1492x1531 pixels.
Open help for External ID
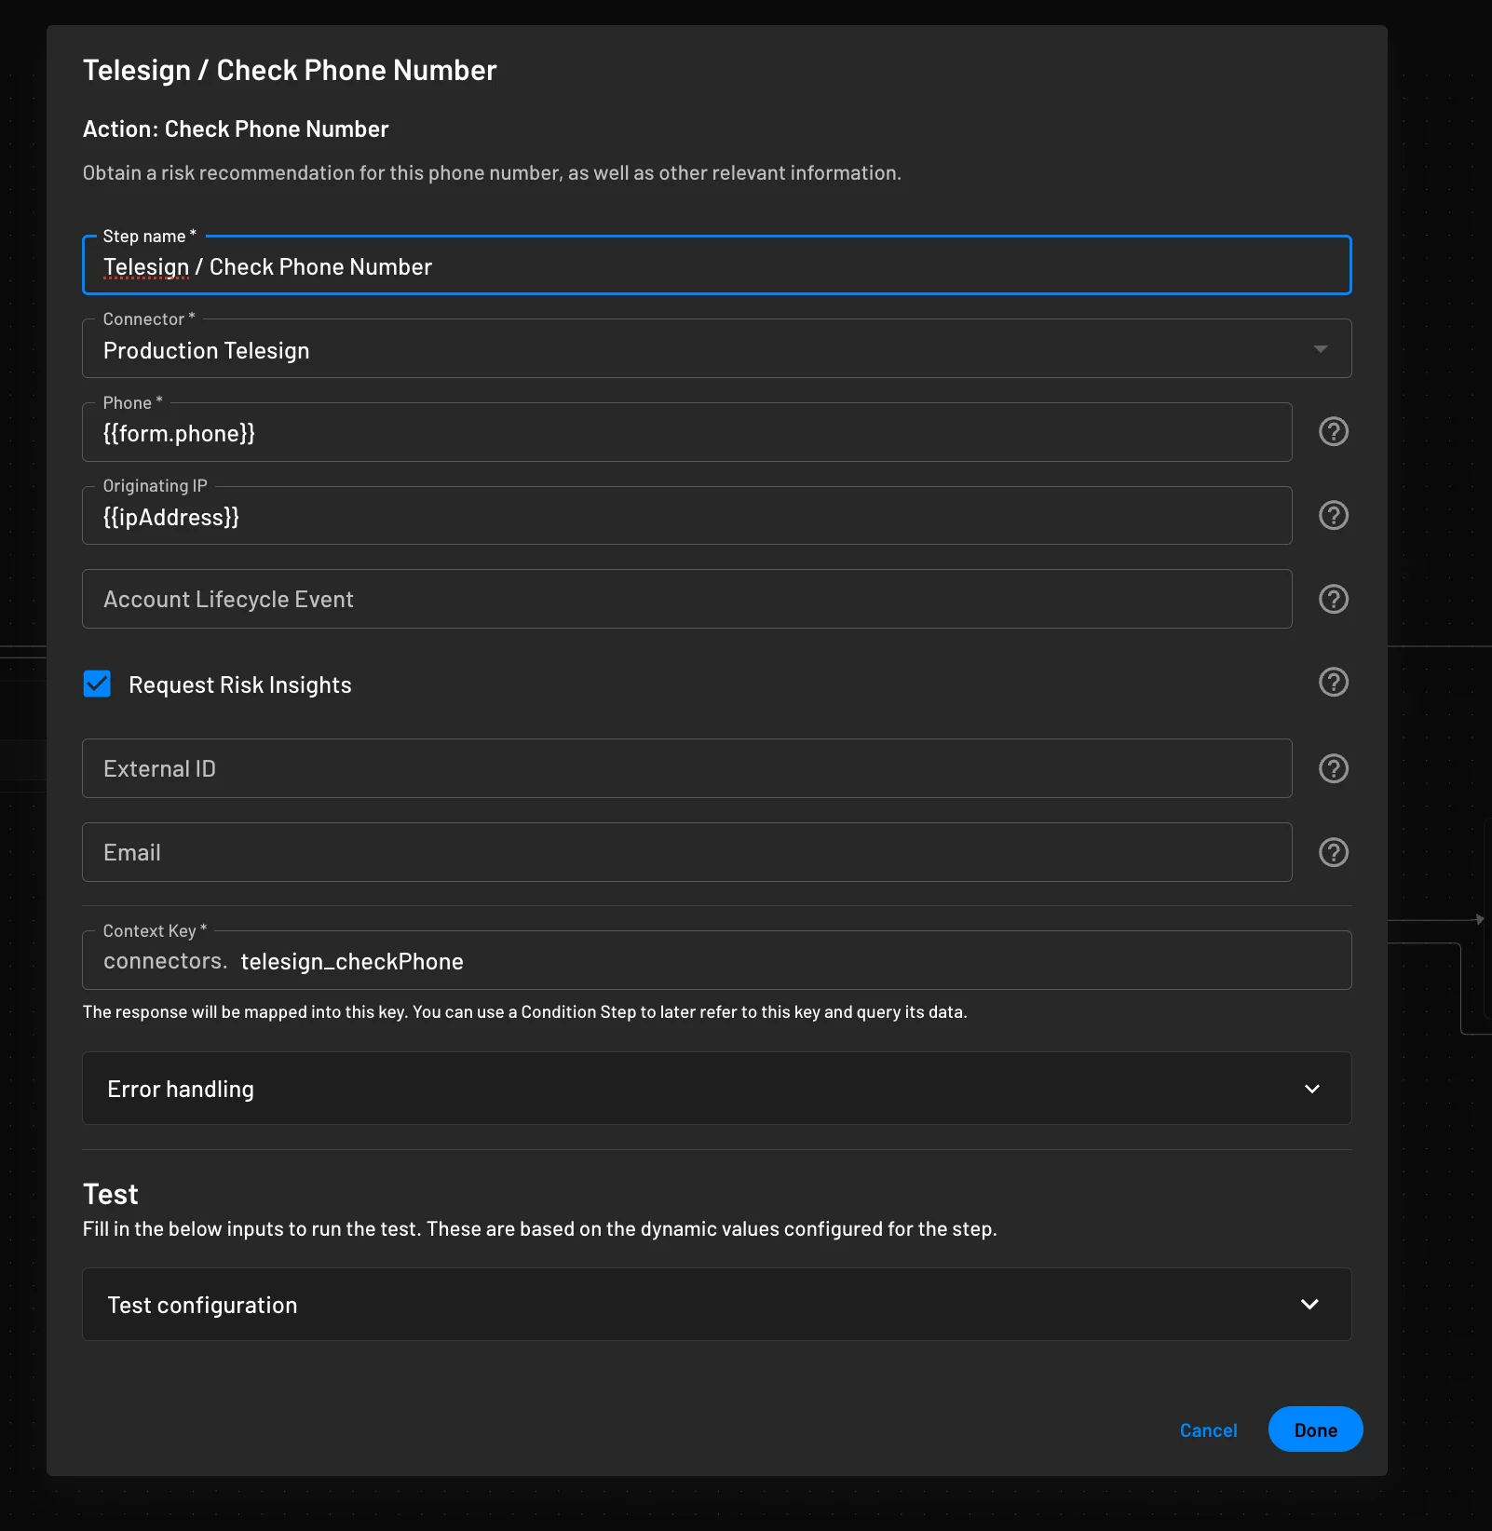coord(1333,768)
